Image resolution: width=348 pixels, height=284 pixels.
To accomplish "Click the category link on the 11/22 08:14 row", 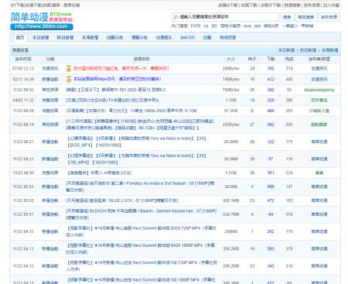I will [x=50, y=125].
